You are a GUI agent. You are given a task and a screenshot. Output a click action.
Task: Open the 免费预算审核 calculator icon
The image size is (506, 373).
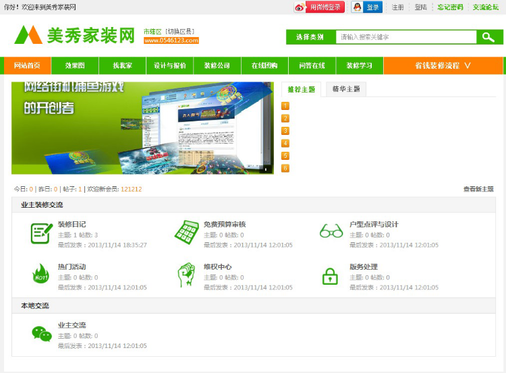pyautogui.click(x=186, y=232)
